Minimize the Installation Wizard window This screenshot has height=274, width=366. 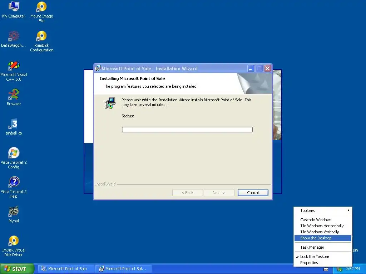[251, 68]
